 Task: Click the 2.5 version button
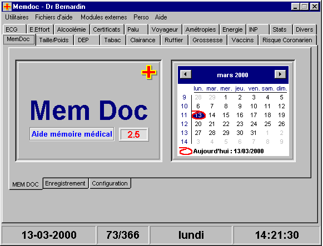point(133,134)
